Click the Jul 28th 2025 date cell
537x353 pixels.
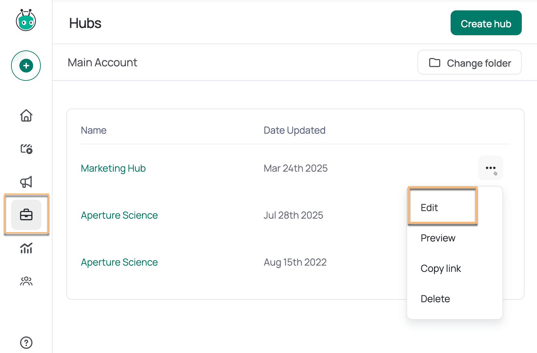293,215
